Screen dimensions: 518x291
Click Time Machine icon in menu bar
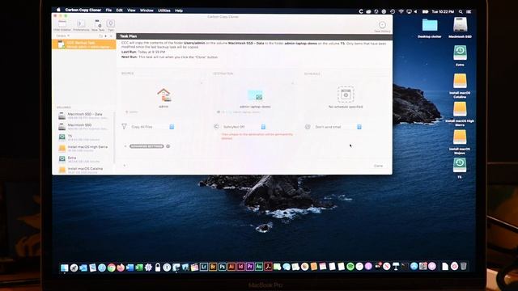tap(392, 11)
